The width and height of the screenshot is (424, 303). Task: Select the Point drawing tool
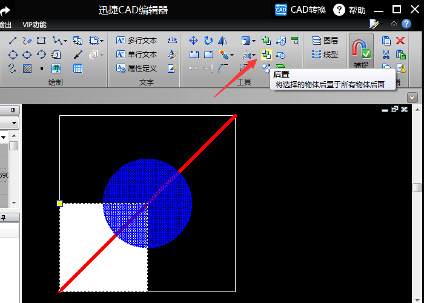coord(42,68)
